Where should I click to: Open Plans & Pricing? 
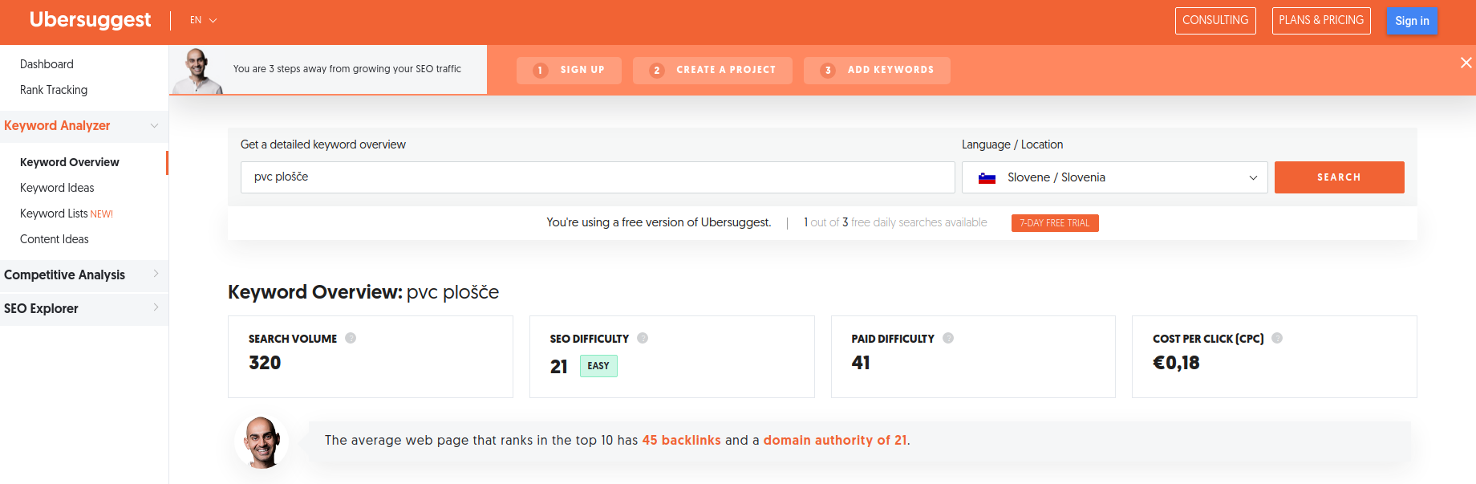click(1321, 21)
